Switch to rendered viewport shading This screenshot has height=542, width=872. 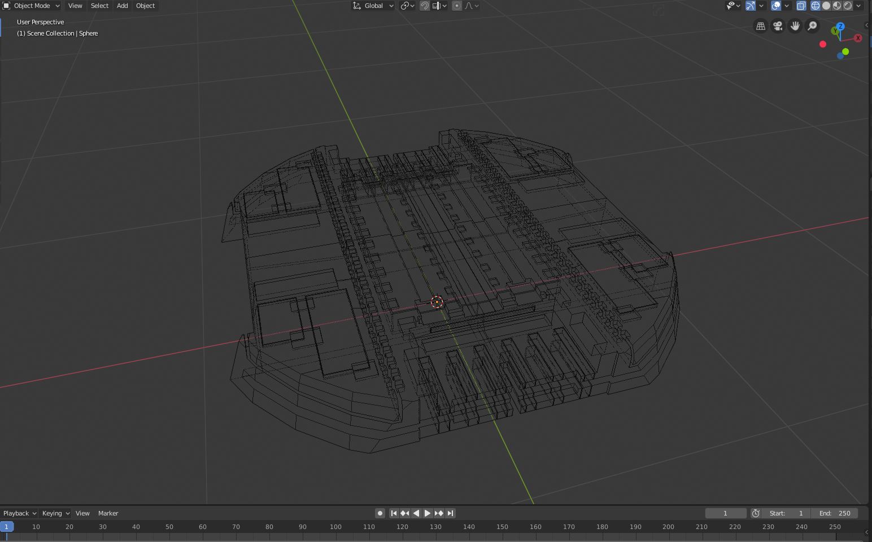click(x=848, y=6)
